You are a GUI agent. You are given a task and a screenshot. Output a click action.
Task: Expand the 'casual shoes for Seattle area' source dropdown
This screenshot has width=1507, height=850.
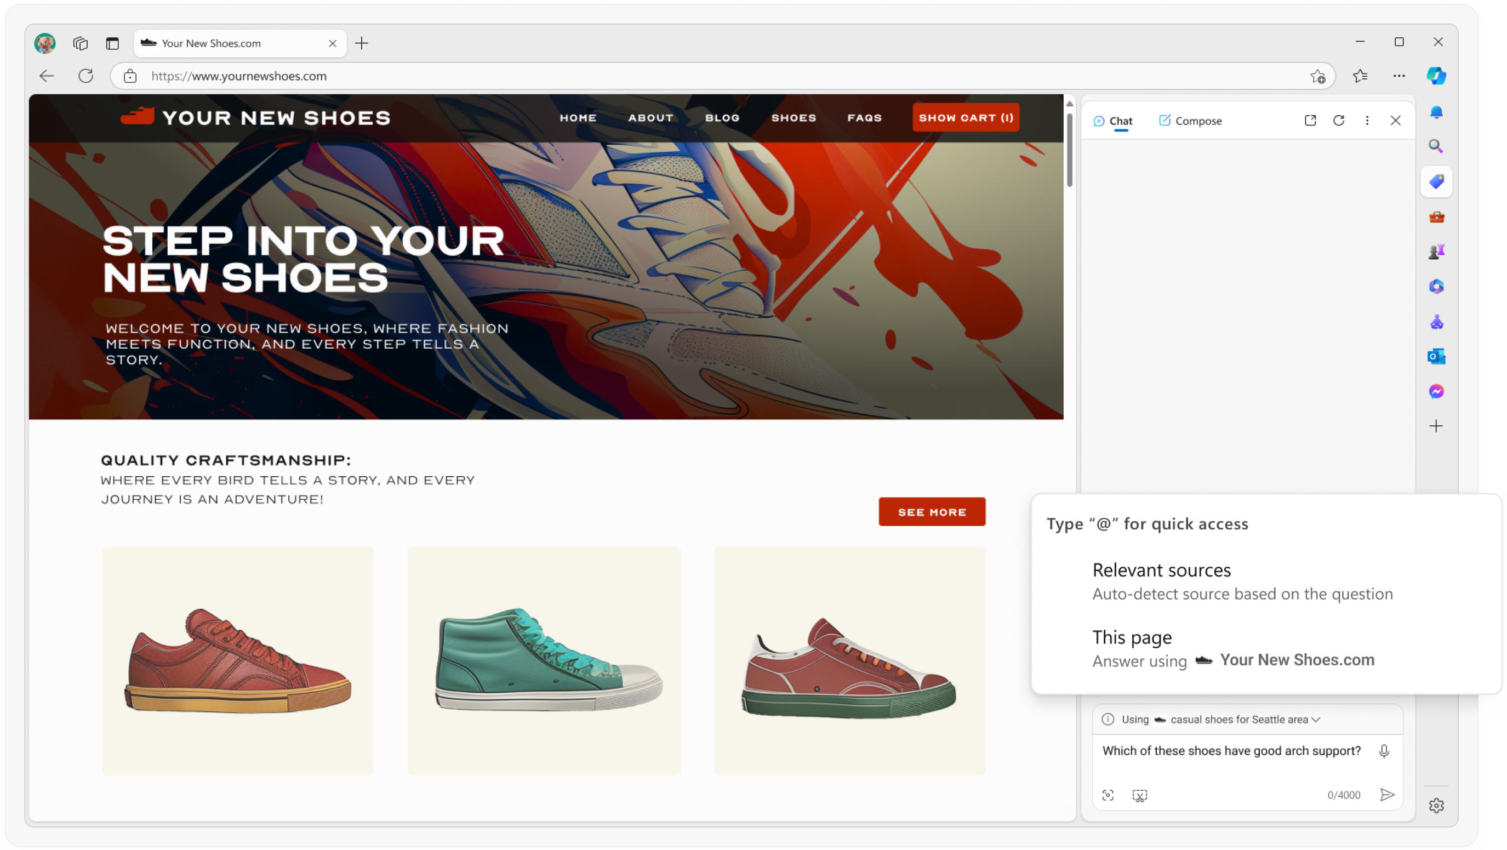[1316, 720]
